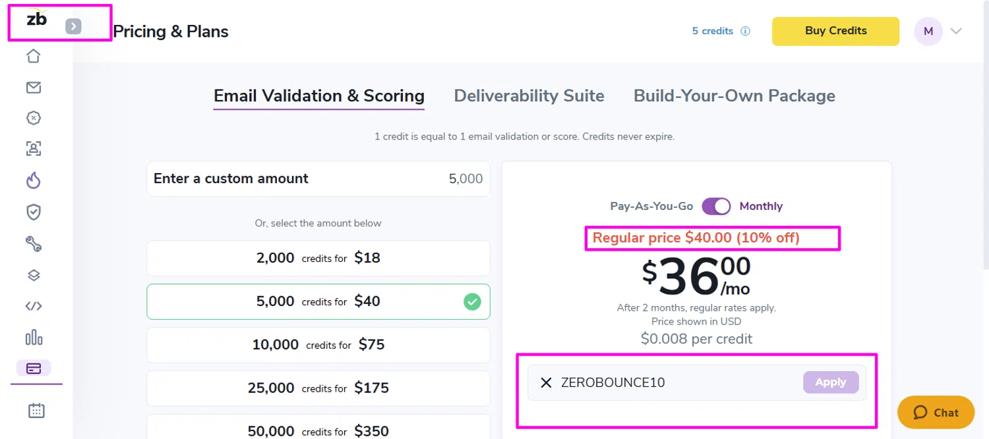Switch to Email Validation & Scoring tab

point(319,96)
